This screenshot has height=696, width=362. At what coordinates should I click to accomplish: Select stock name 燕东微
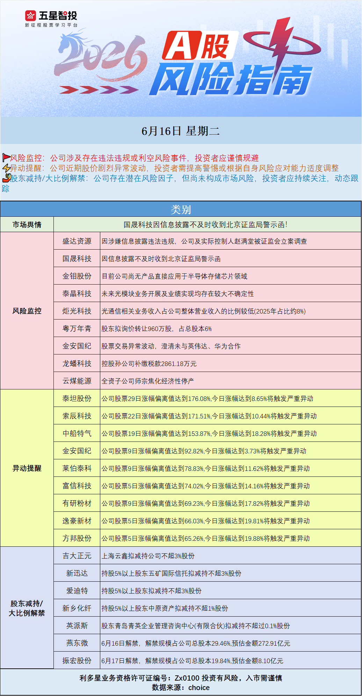tap(77, 643)
